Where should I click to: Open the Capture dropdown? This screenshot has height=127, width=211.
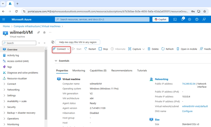click(136, 49)
